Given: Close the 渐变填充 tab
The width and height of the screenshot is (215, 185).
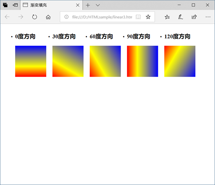Looking at the screenshot, I should pos(78,5).
